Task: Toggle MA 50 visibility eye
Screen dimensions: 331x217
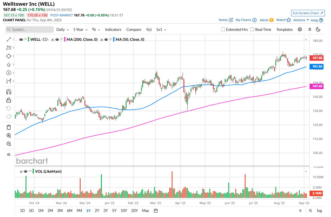Action: pos(106,40)
